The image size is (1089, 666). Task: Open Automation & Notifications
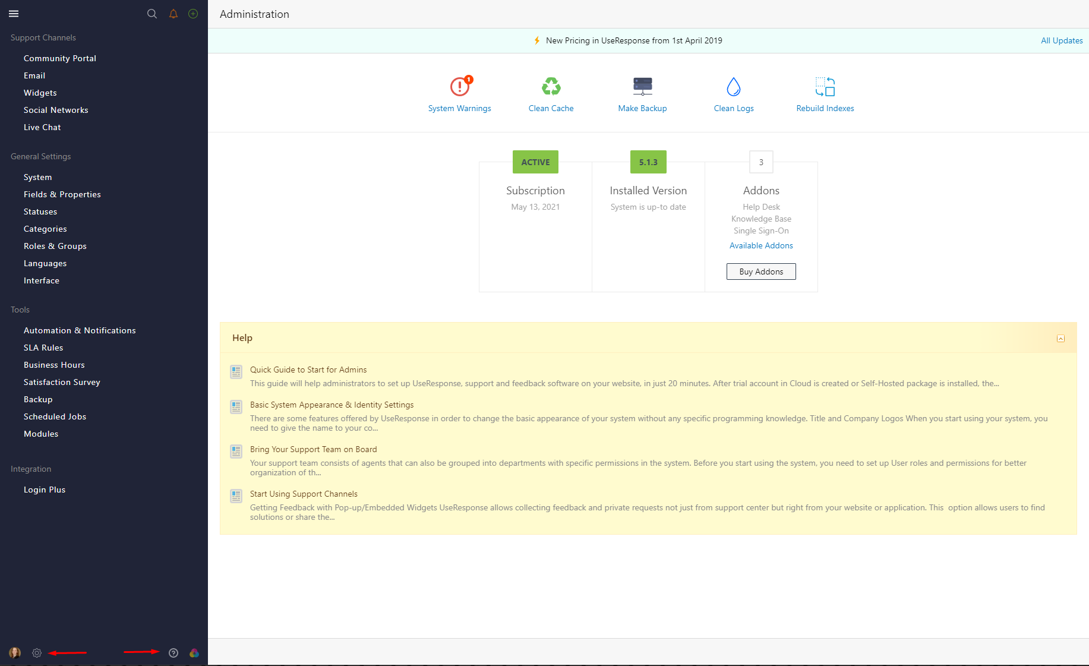(x=80, y=330)
